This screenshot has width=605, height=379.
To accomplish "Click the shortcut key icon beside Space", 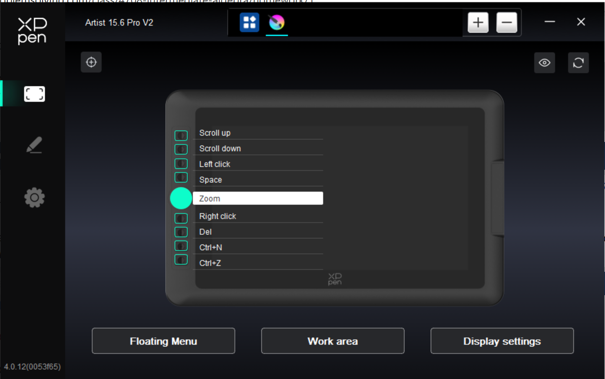I will (x=181, y=177).
